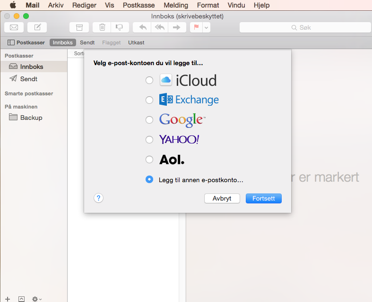Open the Vindu menu

coord(236,5)
